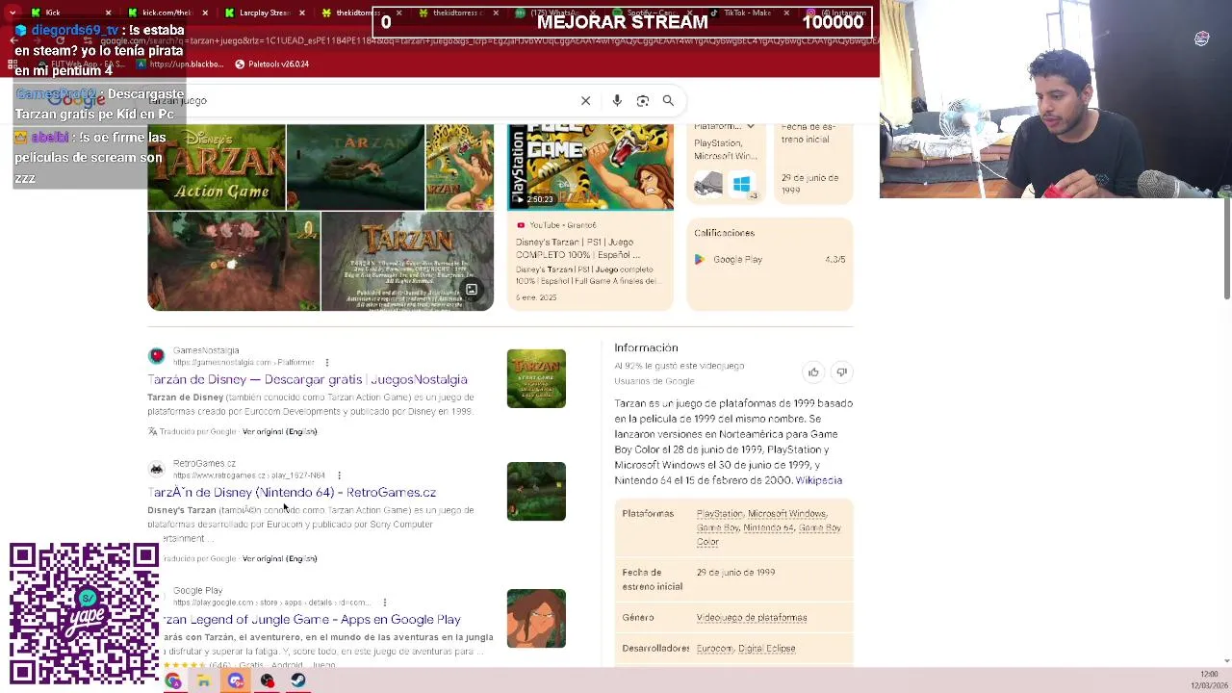Open the PlayStation platform link
1232x693 pixels.
tap(719, 514)
